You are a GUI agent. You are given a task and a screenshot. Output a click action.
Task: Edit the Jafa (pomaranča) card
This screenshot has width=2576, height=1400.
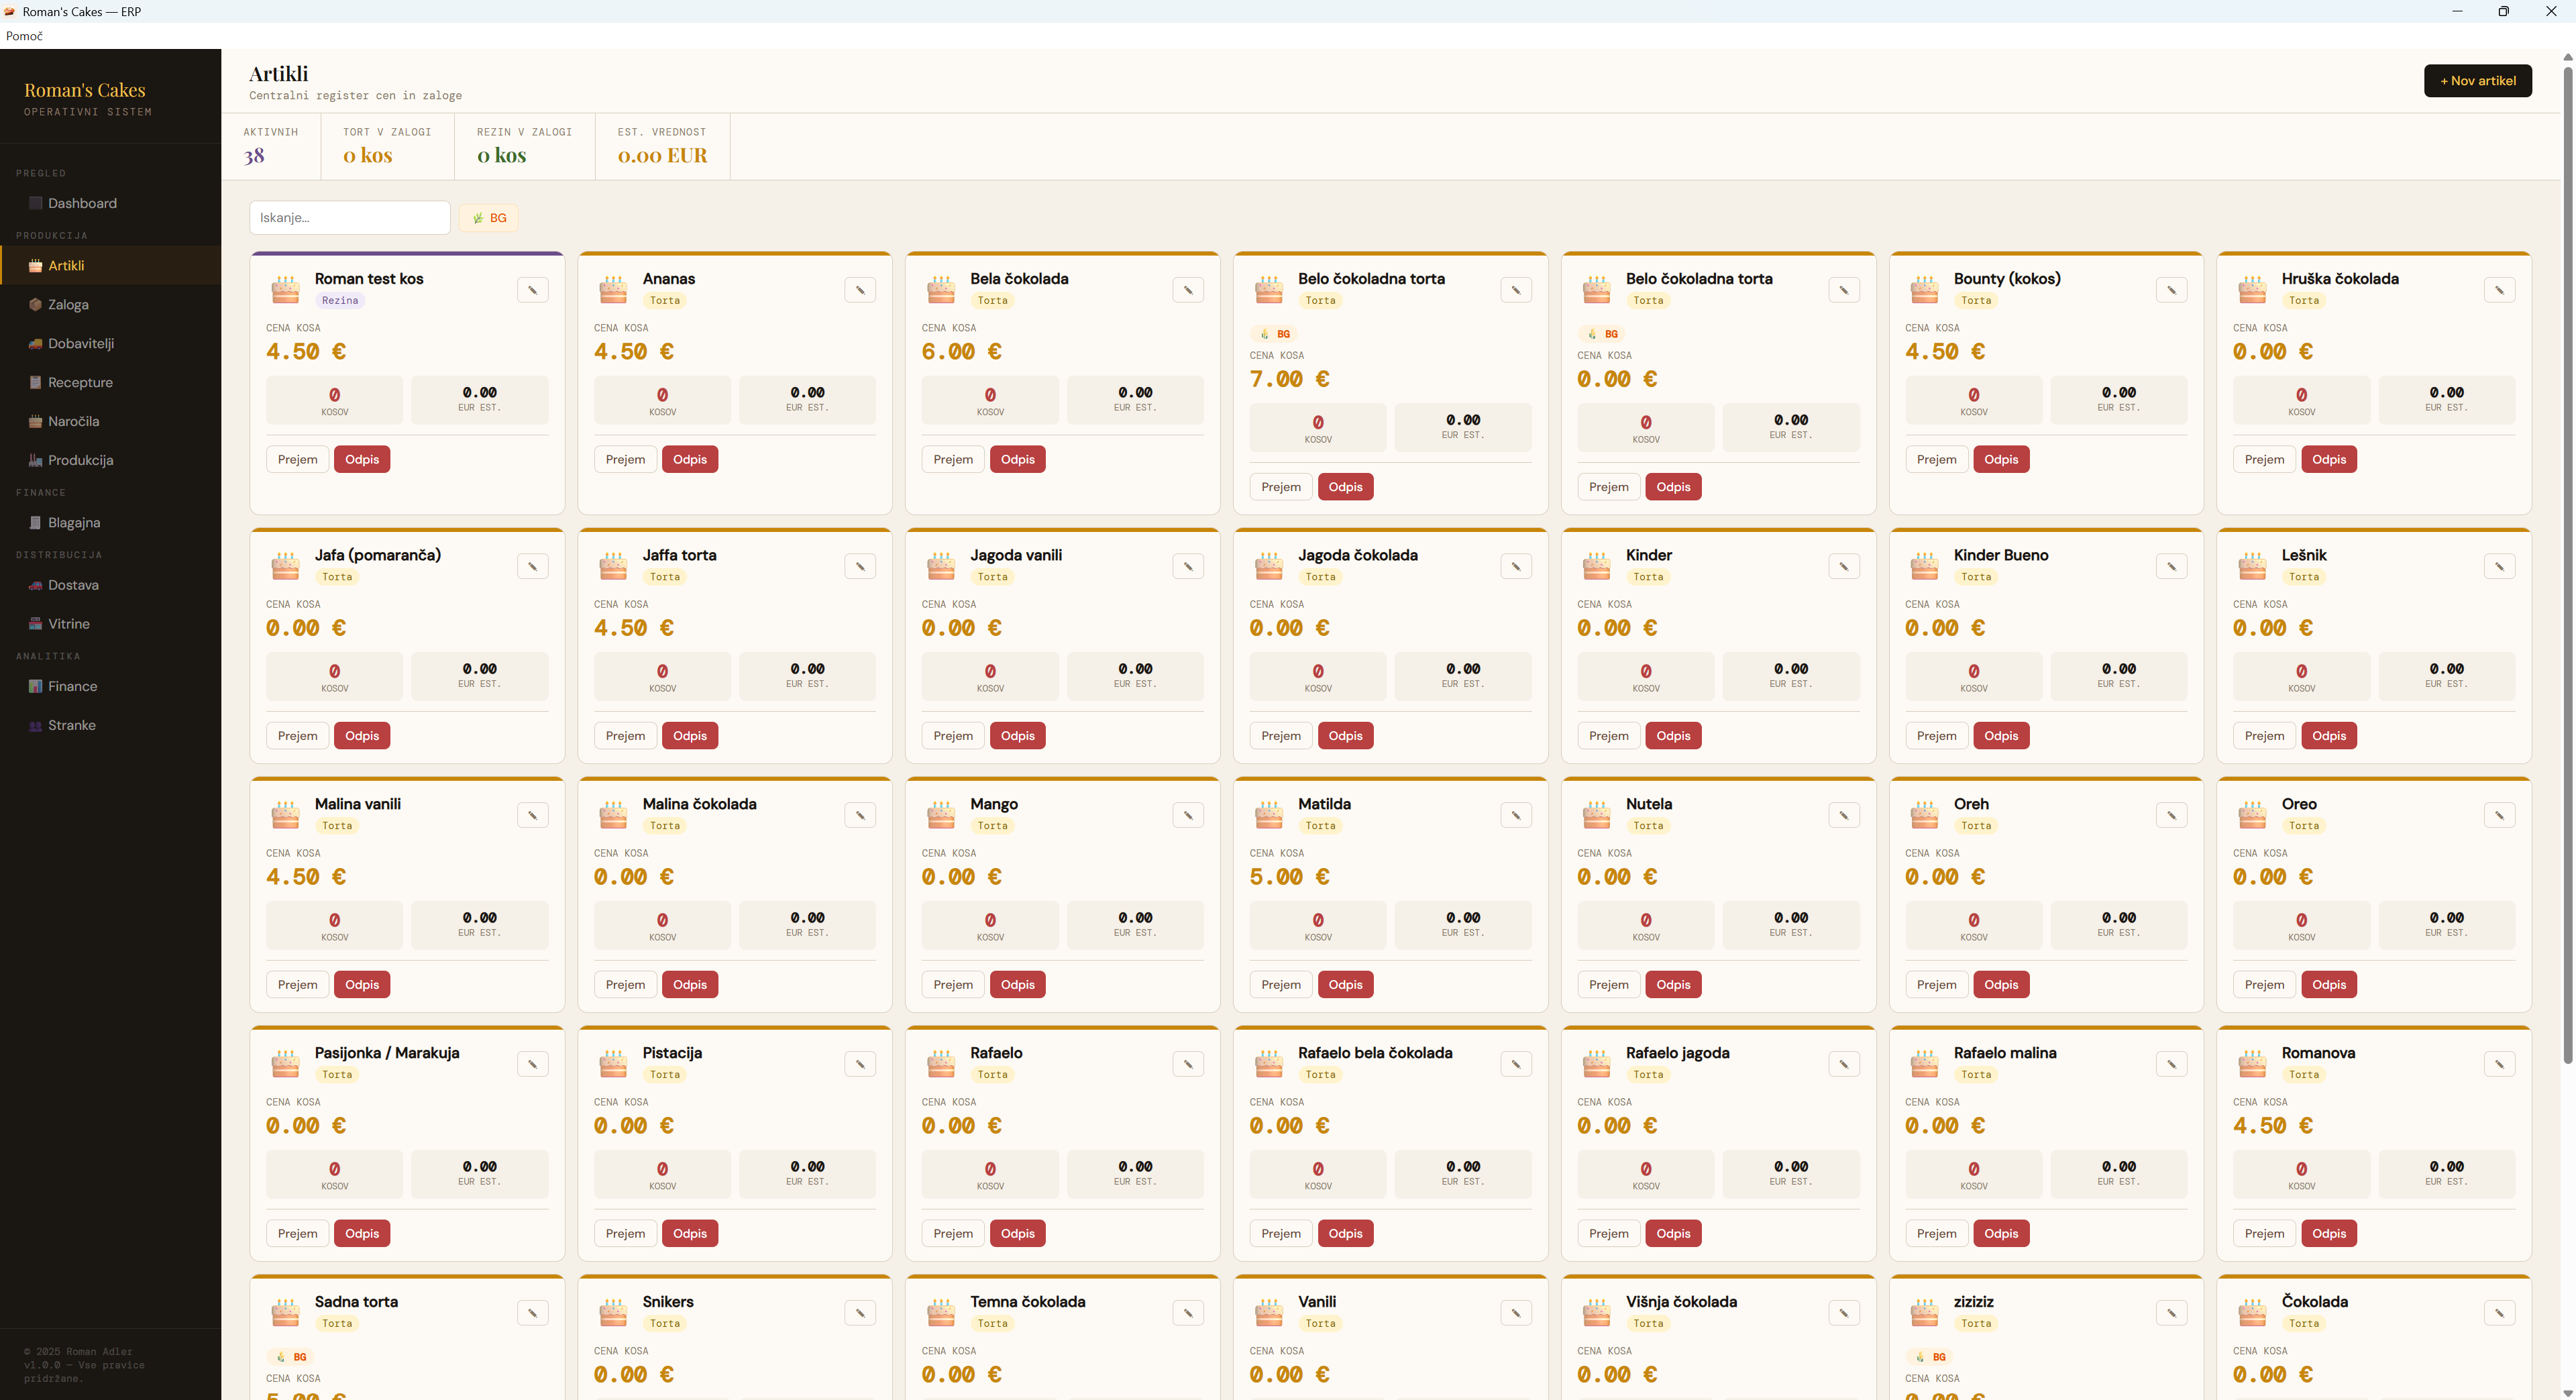(532, 566)
